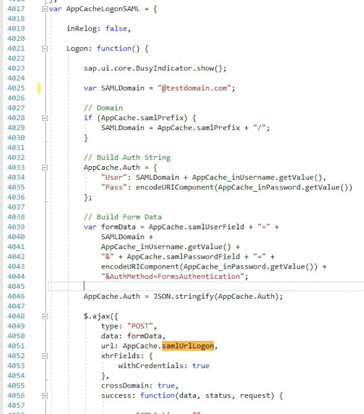Collapse the if block at line 4028

(45, 118)
